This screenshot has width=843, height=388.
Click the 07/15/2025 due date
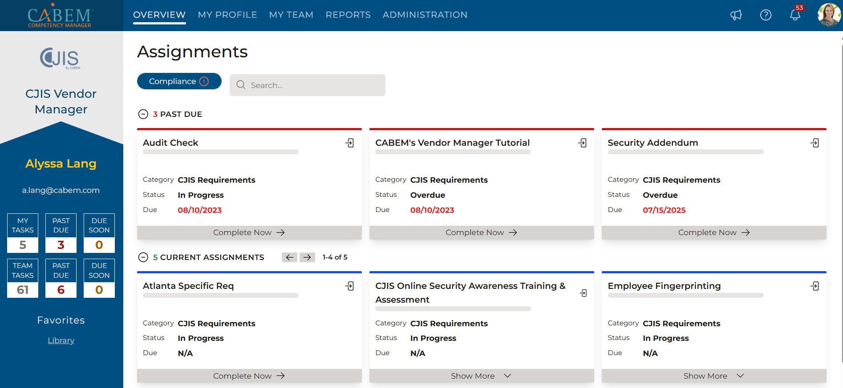(x=664, y=210)
